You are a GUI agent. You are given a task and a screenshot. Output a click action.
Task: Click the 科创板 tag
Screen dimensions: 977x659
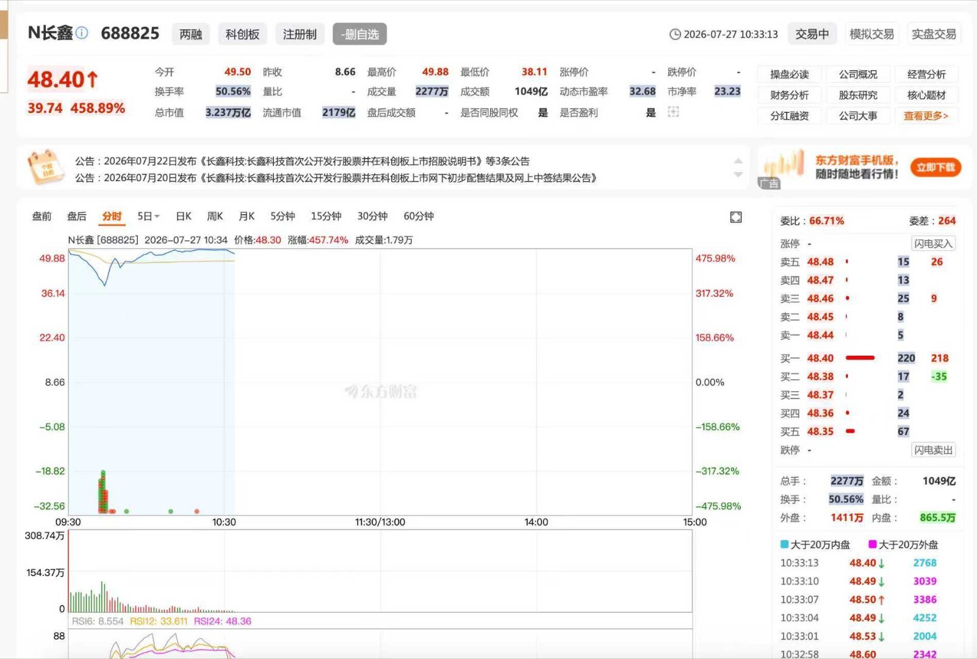tap(242, 34)
